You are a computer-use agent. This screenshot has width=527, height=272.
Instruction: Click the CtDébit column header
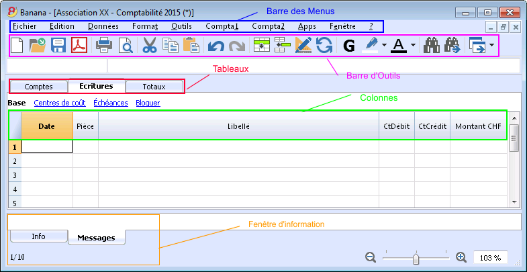pos(397,126)
